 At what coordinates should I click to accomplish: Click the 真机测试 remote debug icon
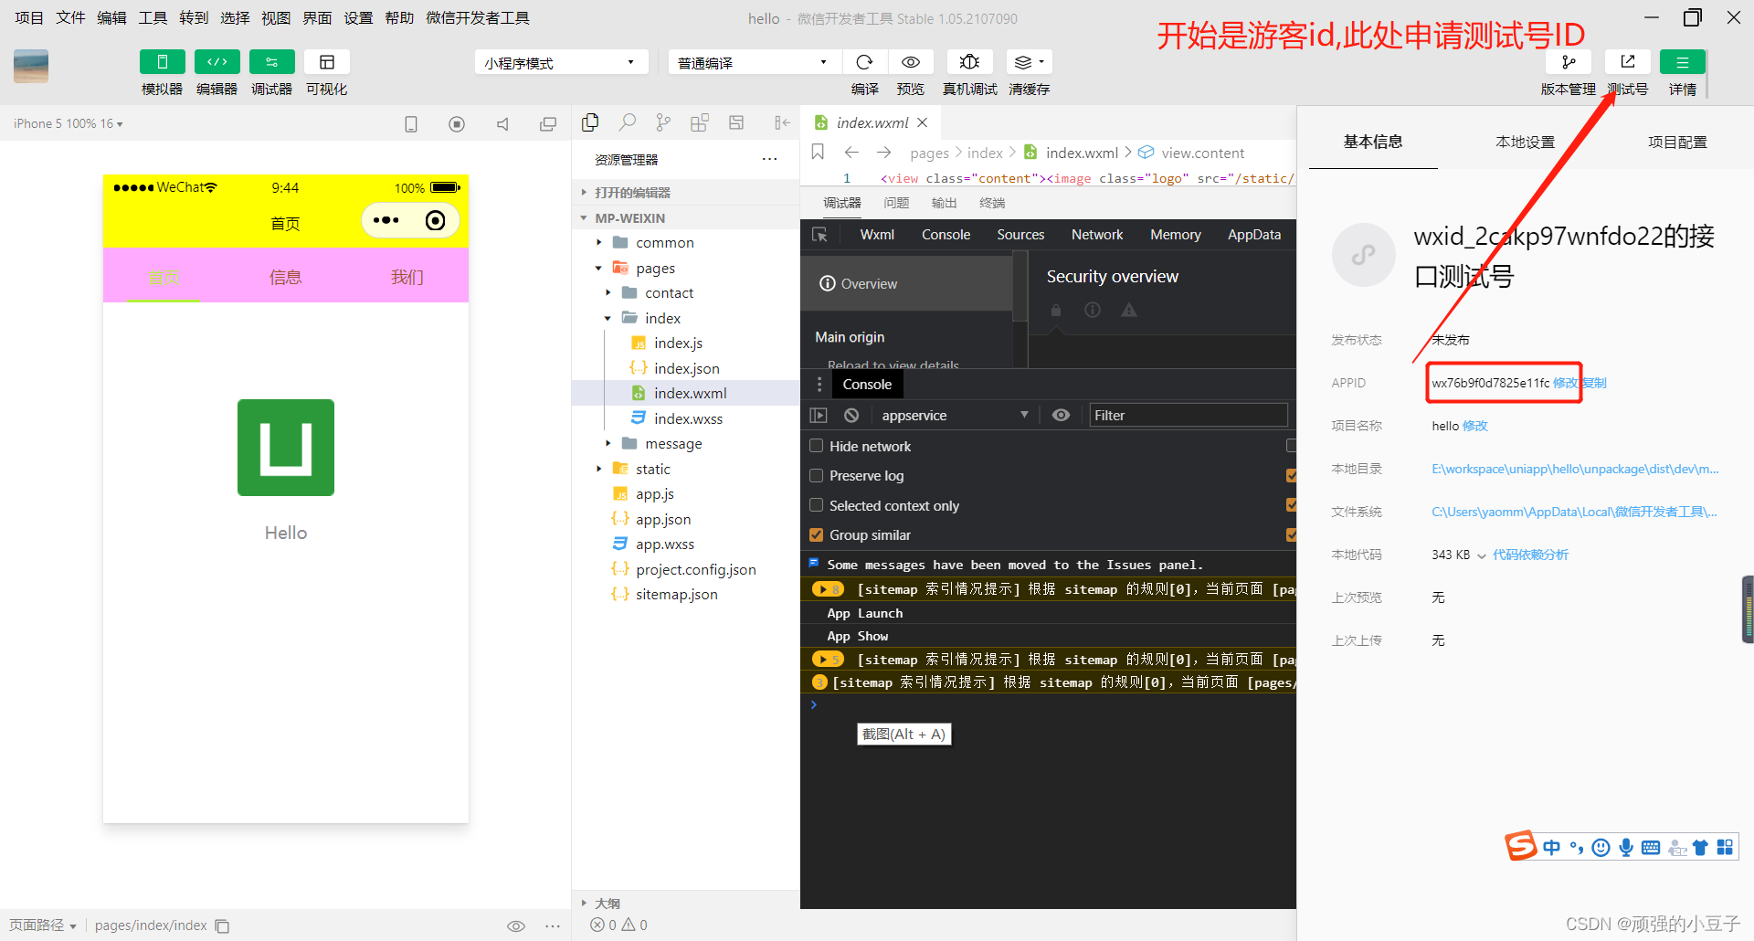point(968,61)
